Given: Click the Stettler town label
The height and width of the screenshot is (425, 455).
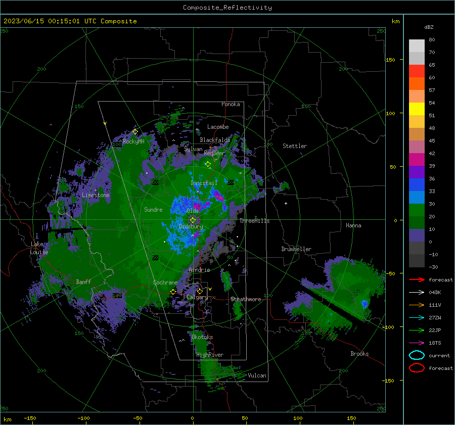Looking at the screenshot, I should point(295,146).
